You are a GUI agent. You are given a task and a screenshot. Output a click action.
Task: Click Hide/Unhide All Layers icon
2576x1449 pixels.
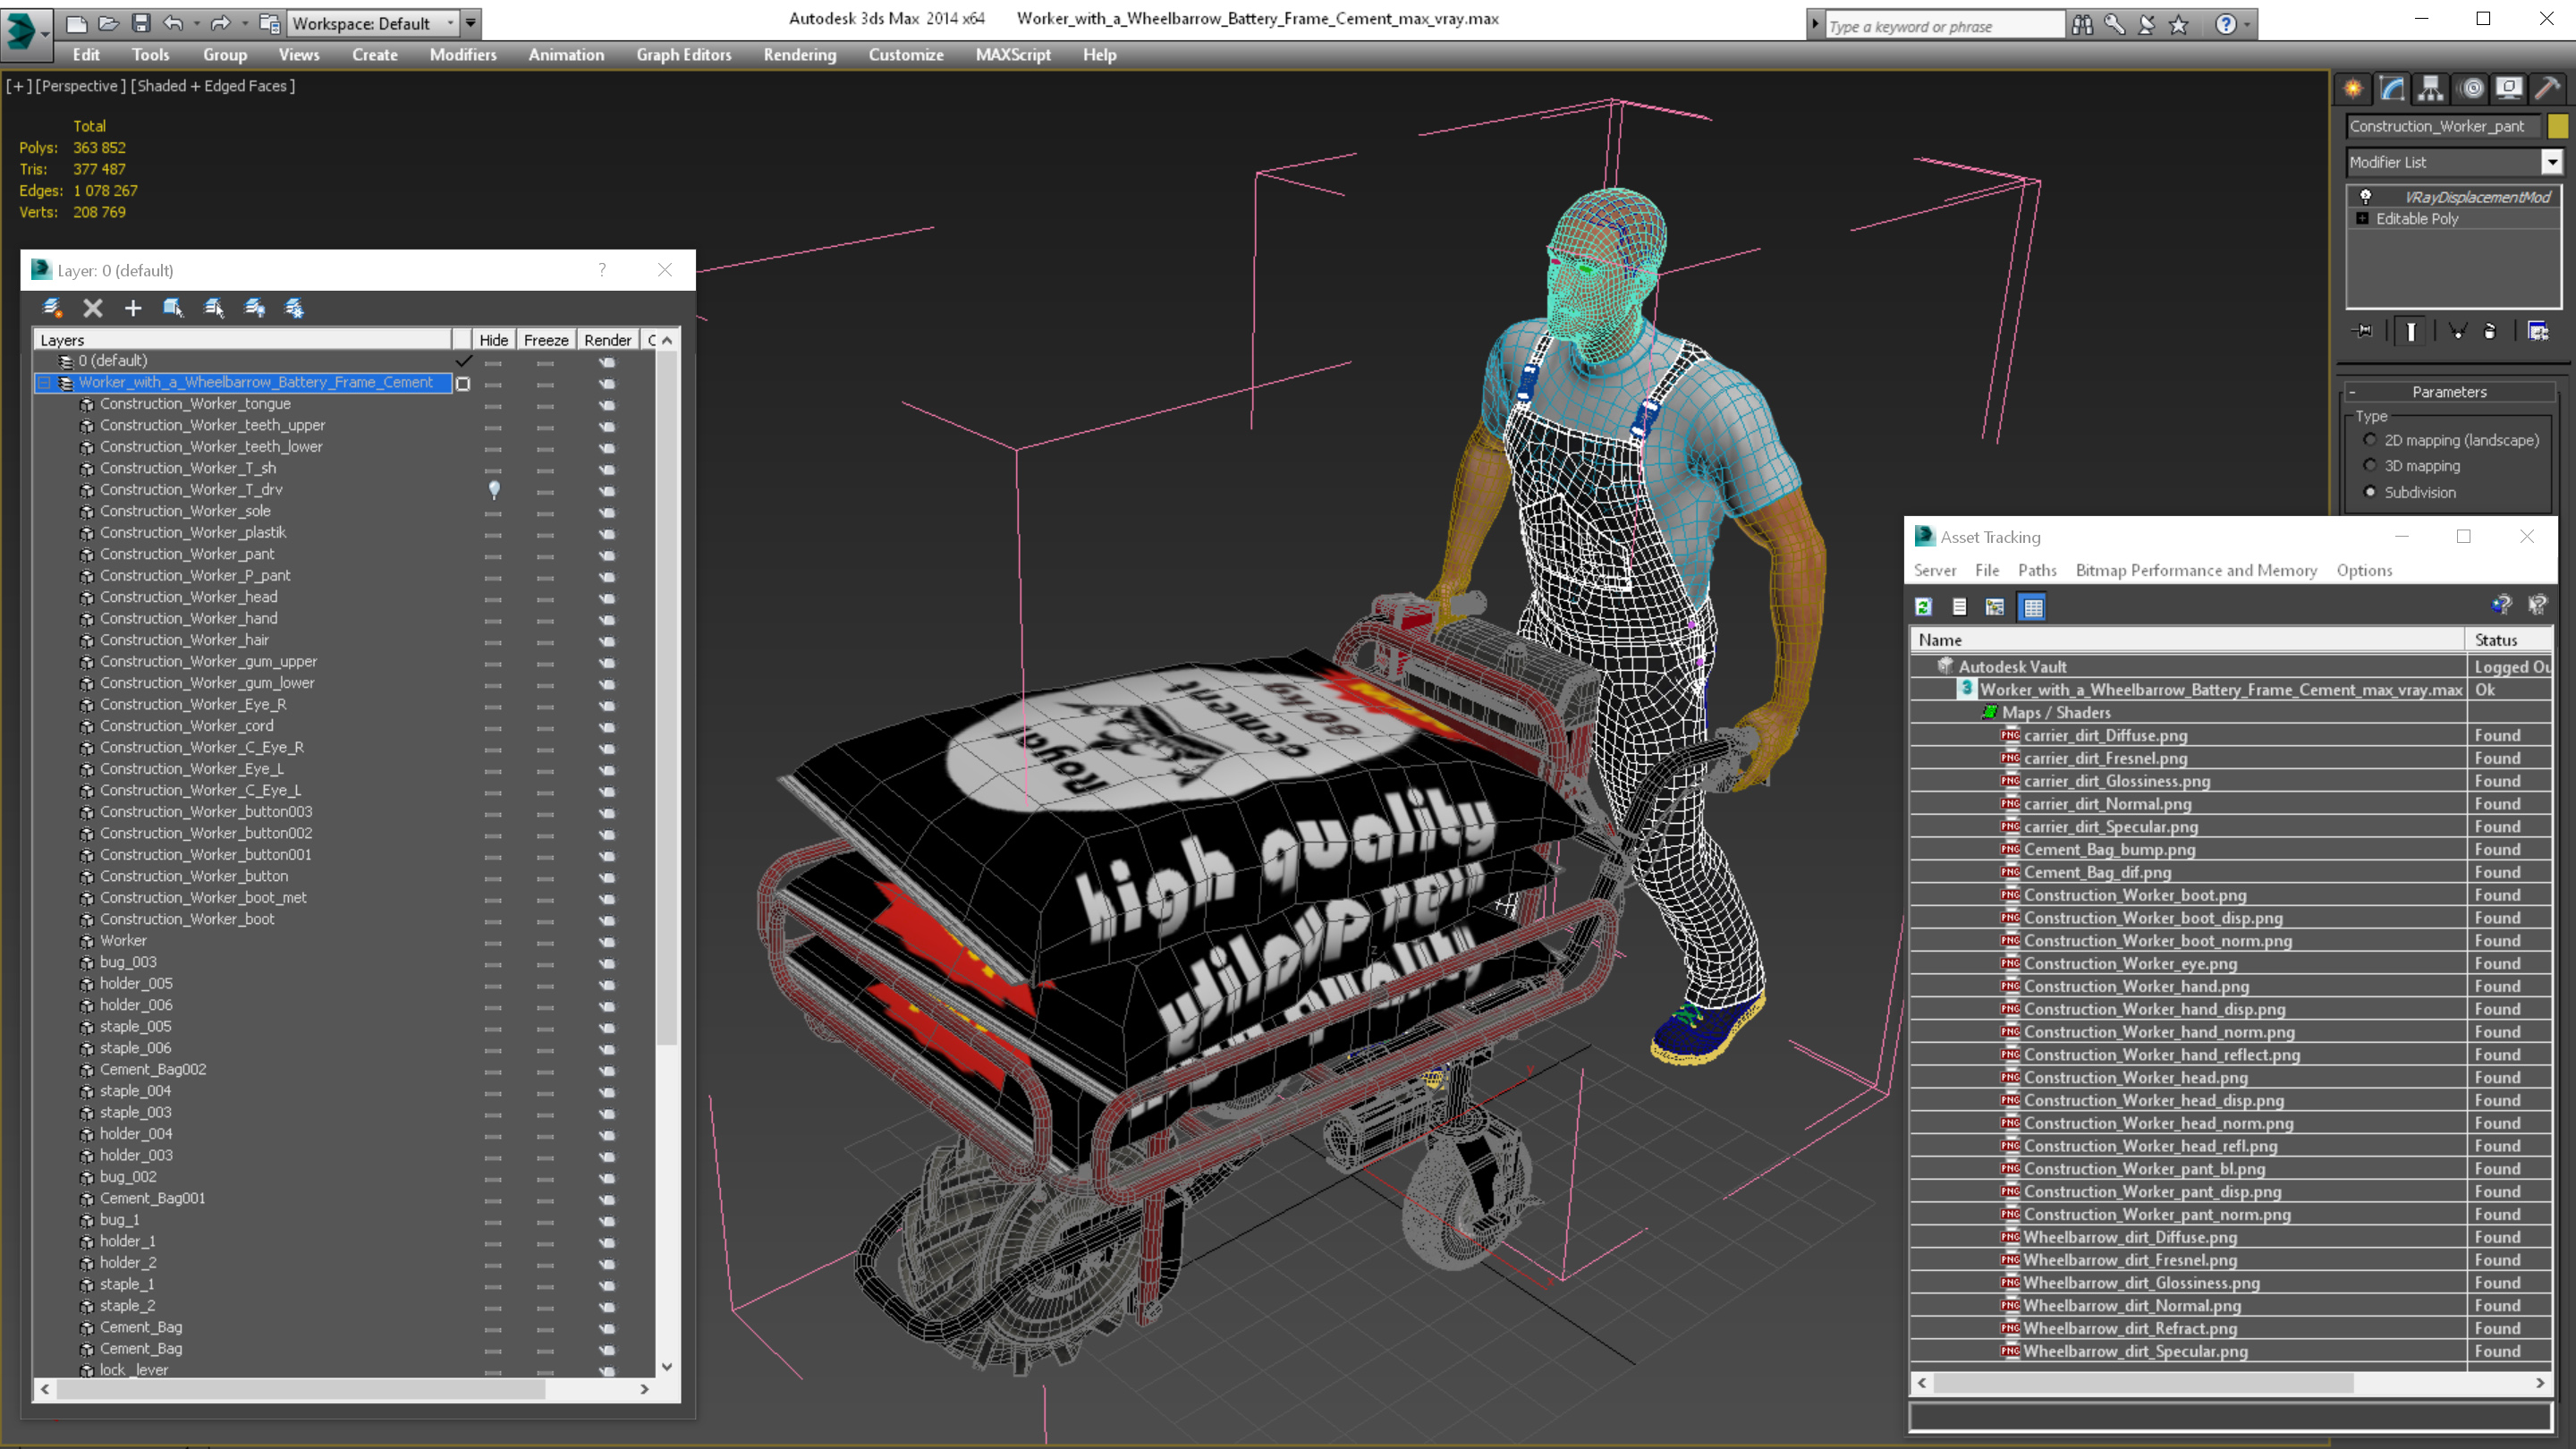(254, 308)
